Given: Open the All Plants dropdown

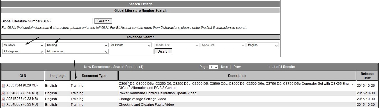Looking at the screenshot, I should click(131, 45).
